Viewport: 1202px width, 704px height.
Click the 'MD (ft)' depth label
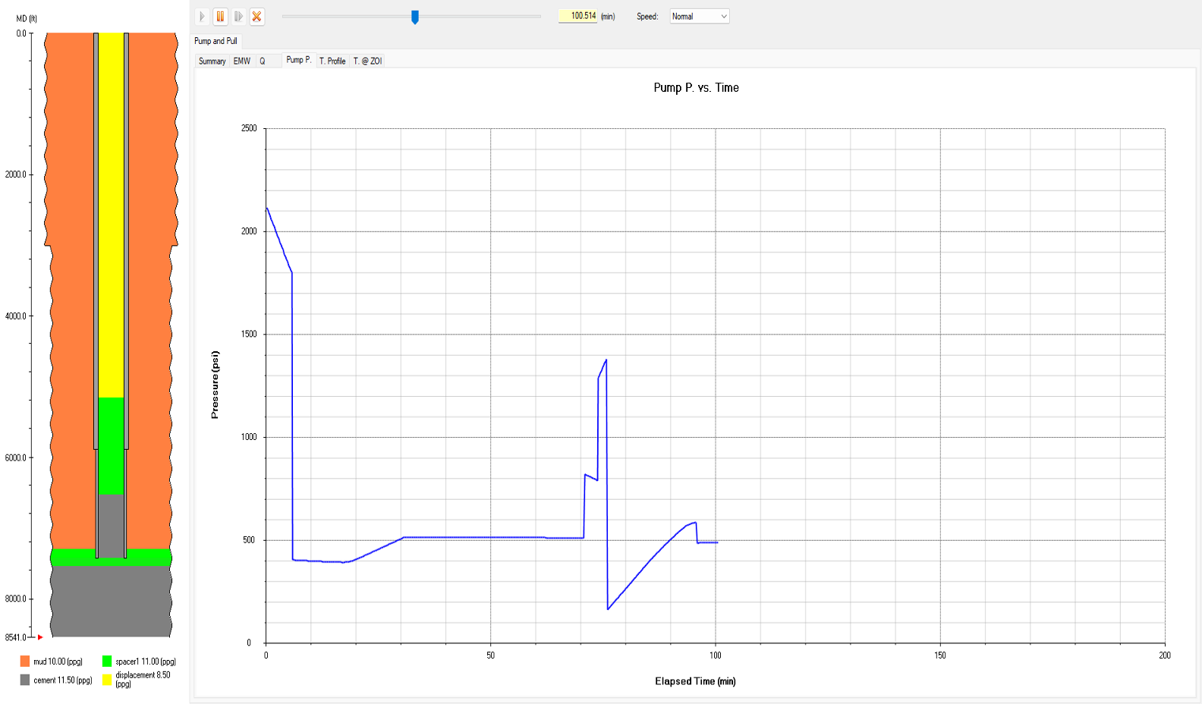(x=27, y=19)
